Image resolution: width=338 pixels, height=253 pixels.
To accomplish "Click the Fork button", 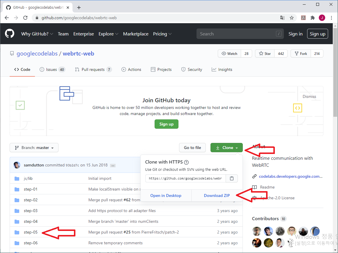I will click(x=301, y=53).
